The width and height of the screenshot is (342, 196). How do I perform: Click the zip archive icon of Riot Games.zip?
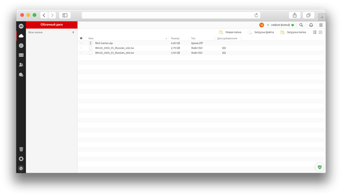pyautogui.click(x=90, y=43)
